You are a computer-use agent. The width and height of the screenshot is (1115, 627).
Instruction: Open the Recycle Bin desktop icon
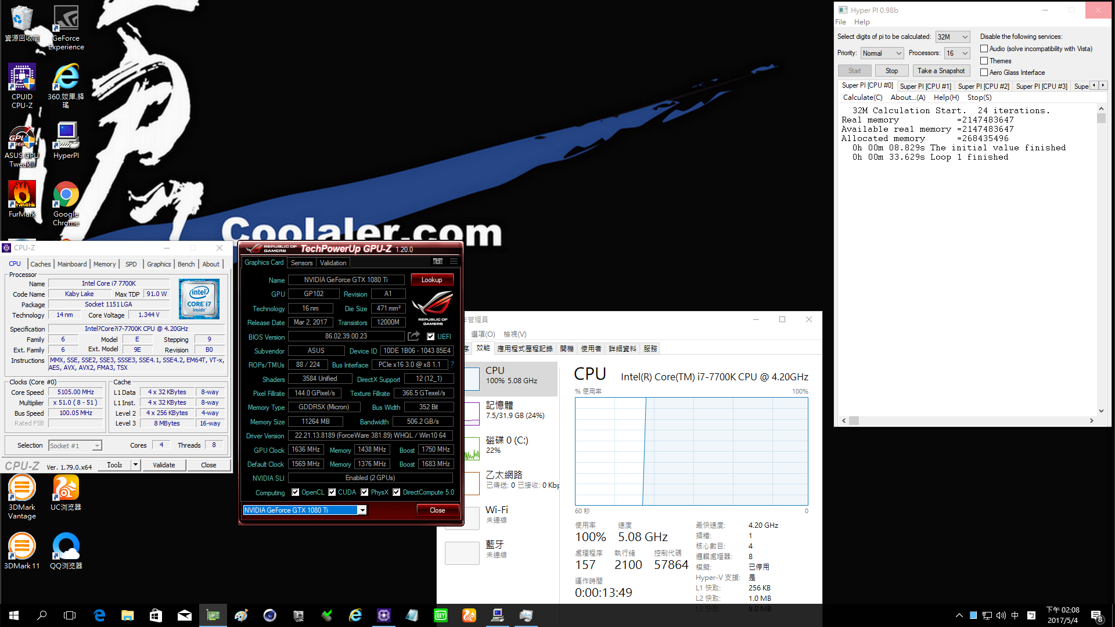pos(22,23)
